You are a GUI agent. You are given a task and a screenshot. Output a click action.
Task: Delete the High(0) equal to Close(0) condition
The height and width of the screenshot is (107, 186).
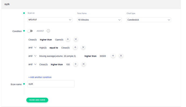pyautogui.click(x=83, y=47)
